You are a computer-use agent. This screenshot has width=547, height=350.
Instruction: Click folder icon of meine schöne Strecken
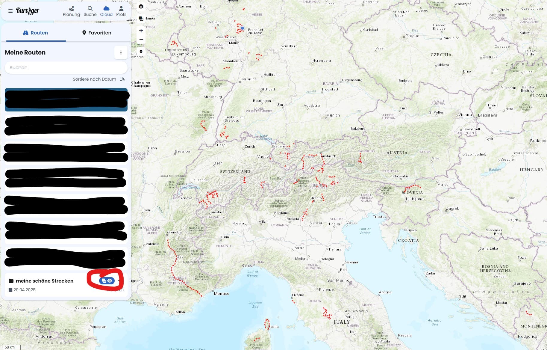(11, 281)
